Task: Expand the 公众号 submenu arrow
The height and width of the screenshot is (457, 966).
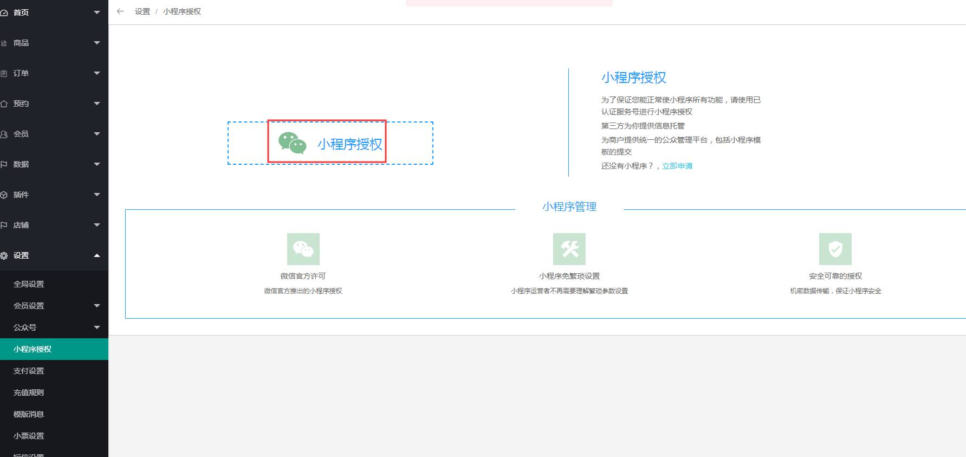Action: tap(97, 327)
